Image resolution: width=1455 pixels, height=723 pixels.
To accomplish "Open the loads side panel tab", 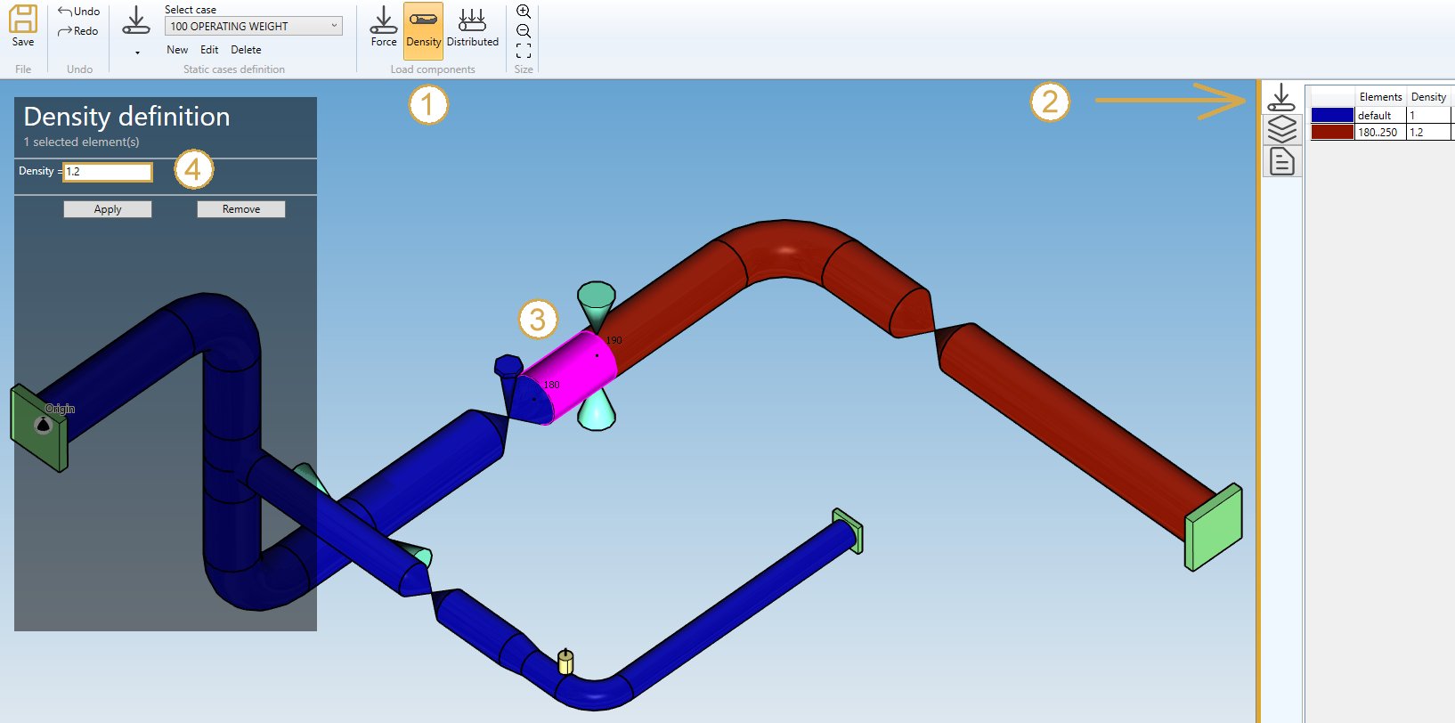I will point(1282,97).
